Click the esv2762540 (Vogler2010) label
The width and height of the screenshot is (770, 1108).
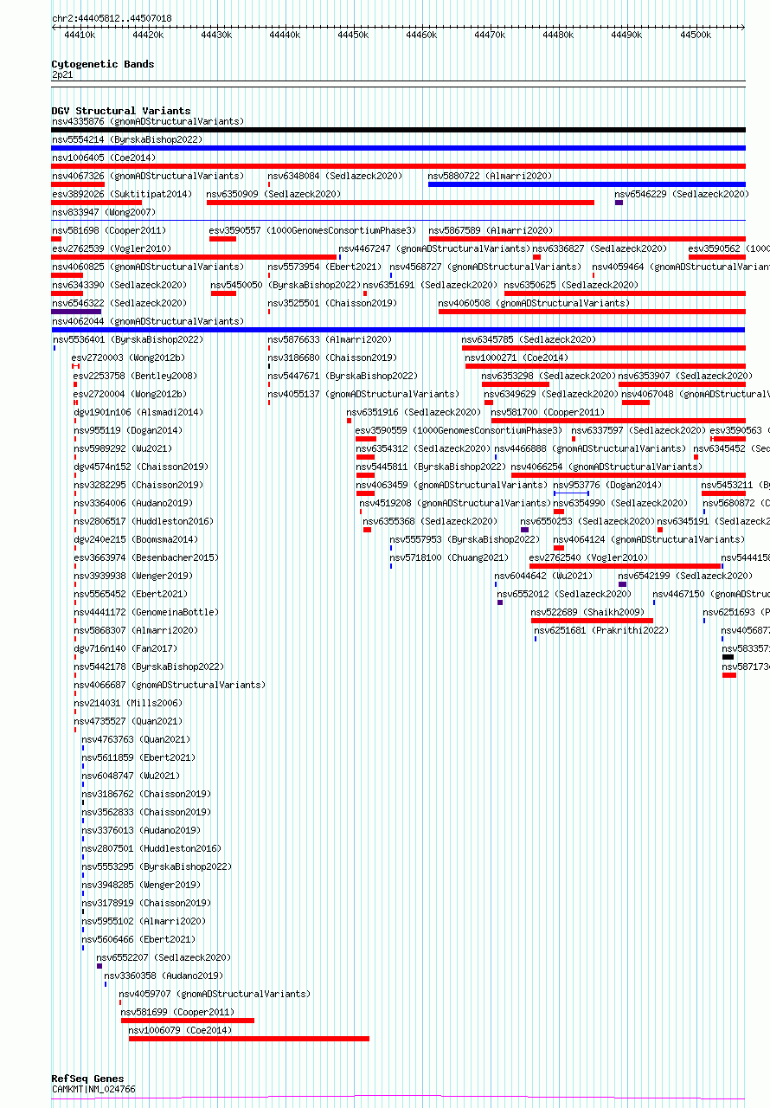coord(588,557)
